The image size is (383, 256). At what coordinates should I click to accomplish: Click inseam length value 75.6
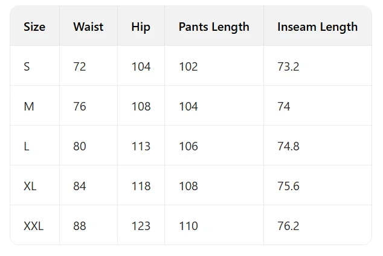click(288, 186)
